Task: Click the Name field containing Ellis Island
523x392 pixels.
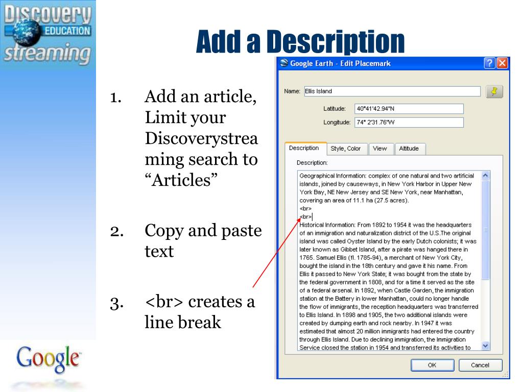Action: coord(392,91)
